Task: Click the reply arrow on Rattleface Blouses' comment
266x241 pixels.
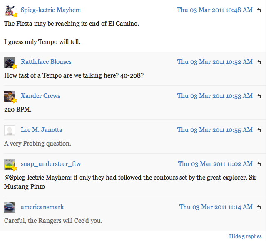Action: coord(259,62)
